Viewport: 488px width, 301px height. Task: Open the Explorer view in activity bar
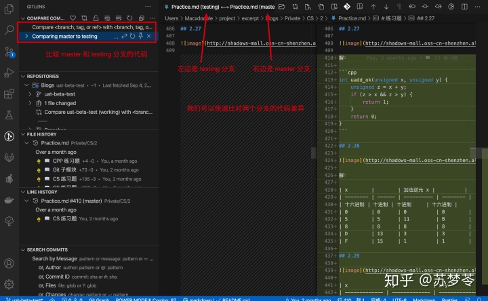coord(9,9)
